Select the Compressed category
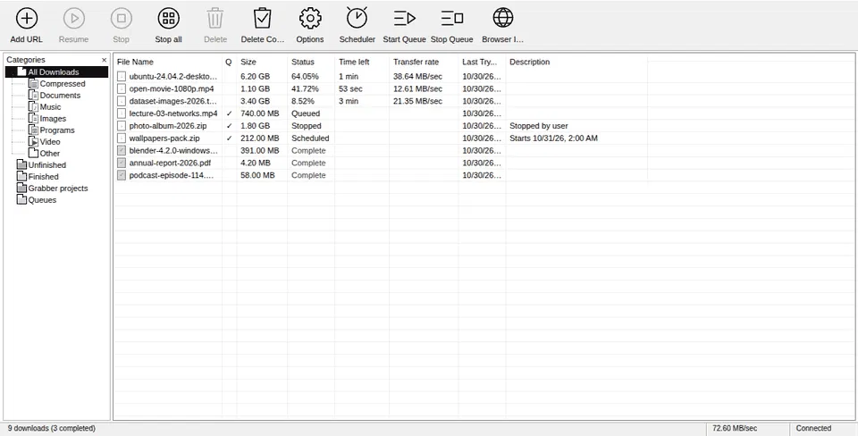The width and height of the screenshot is (858, 436). [57, 84]
